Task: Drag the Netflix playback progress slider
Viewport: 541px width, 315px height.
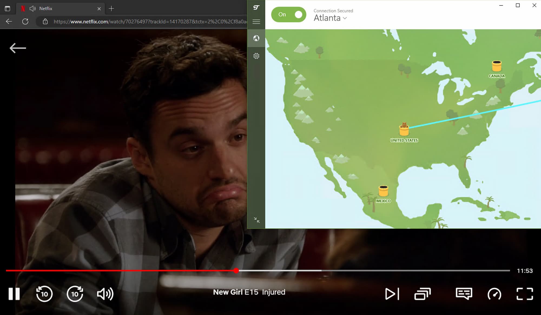Action: 237,270
